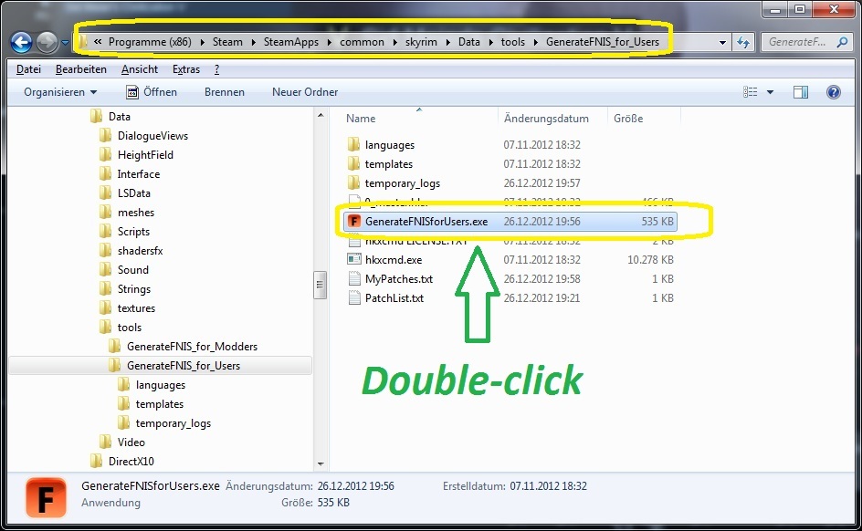Go back using the Back arrow button
This screenshot has width=862, height=531.
[x=21, y=42]
